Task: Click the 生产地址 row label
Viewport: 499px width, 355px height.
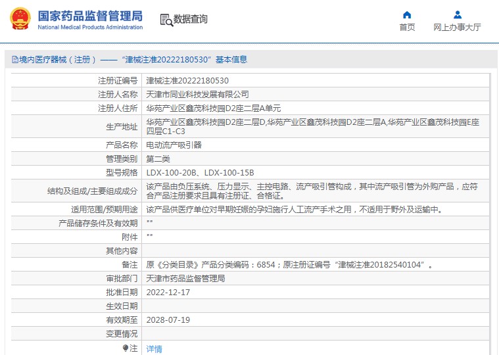Action: [x=122, y=127]
